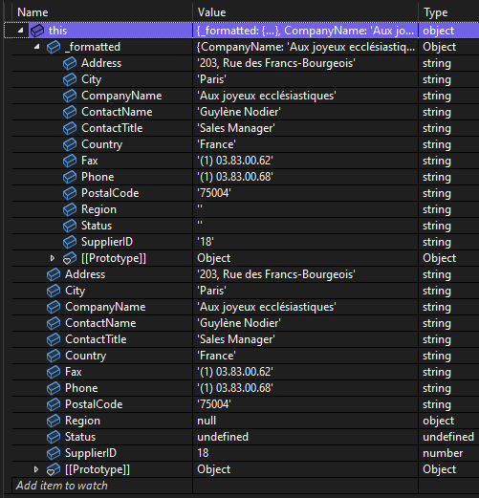Click the icon beside nested CompanyName
The image size is (479, 498).
tap(70, 96)
